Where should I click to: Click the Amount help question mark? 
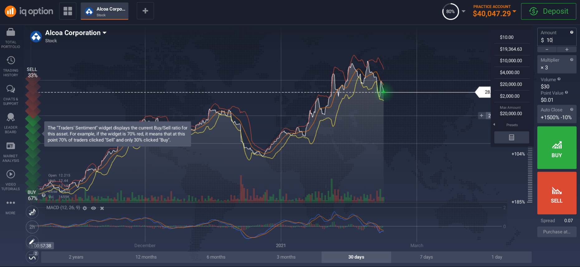[x=572, y=32]
